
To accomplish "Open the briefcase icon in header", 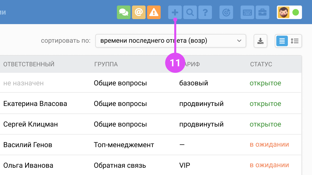I will tap(262, 12).
